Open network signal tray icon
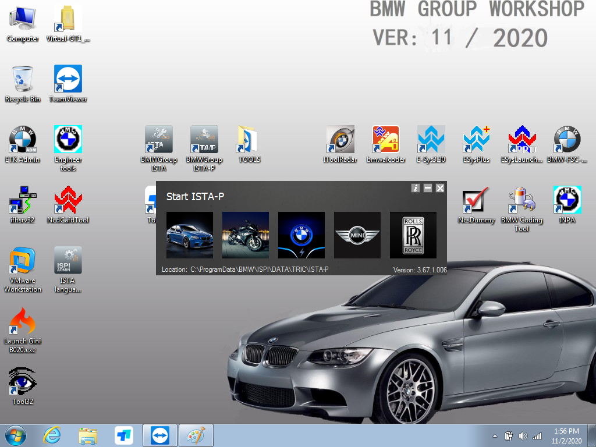 pyautogui.click(x=537, y=436)
